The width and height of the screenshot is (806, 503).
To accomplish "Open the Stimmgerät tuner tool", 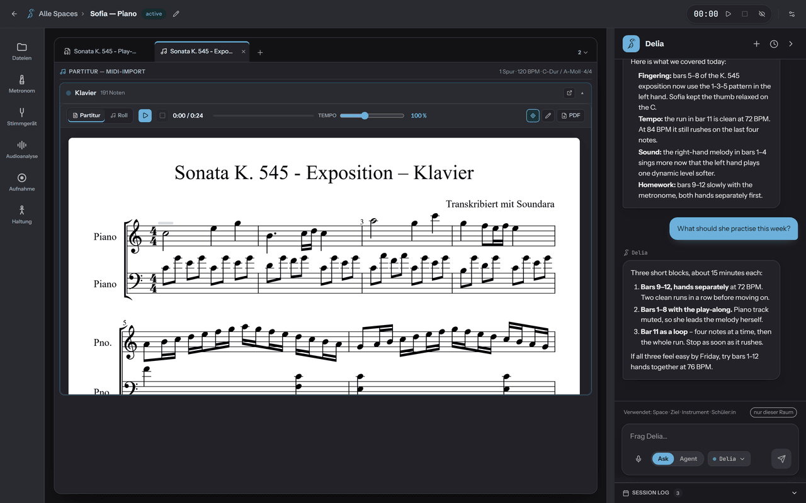I will click(x=22, y=116).
